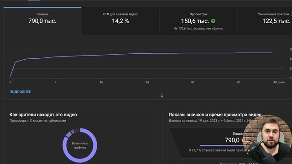Click the 122,5 тыс. unique viewers value
This screenshot has width=292, height=164.
[276, 21]
